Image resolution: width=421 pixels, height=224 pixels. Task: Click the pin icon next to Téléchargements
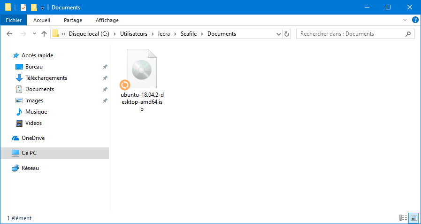coord(105,78)
